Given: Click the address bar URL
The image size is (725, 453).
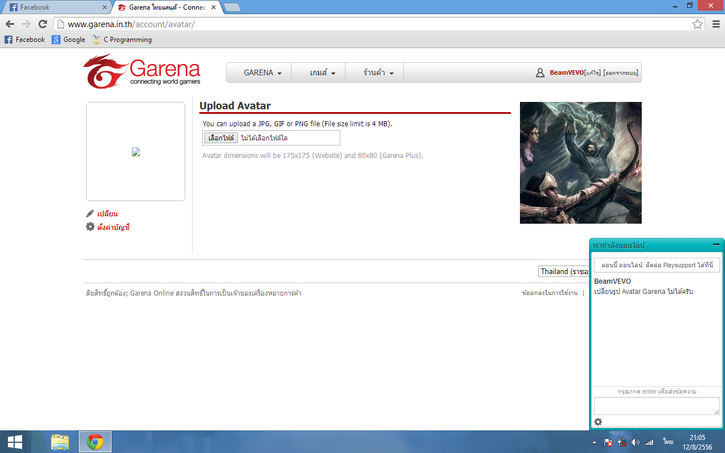Looking at the screenshot, I should [131, 24].
